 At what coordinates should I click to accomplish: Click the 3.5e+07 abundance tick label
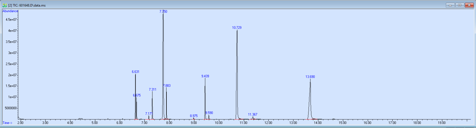[x=12, y=42]
